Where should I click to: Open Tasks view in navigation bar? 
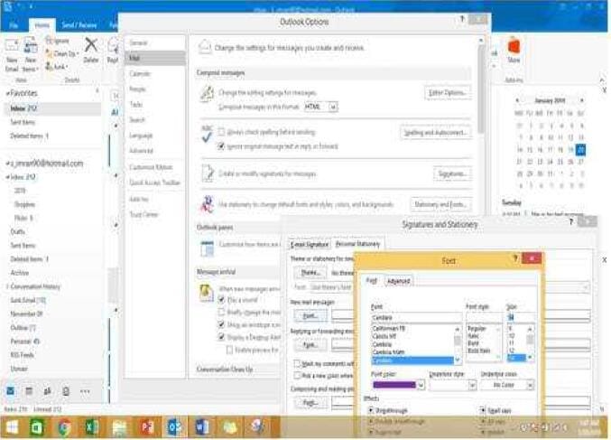(66, 390)
